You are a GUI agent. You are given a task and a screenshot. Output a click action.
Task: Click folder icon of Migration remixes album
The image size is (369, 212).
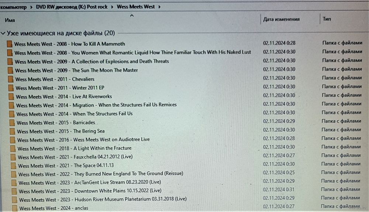(11, 105)
